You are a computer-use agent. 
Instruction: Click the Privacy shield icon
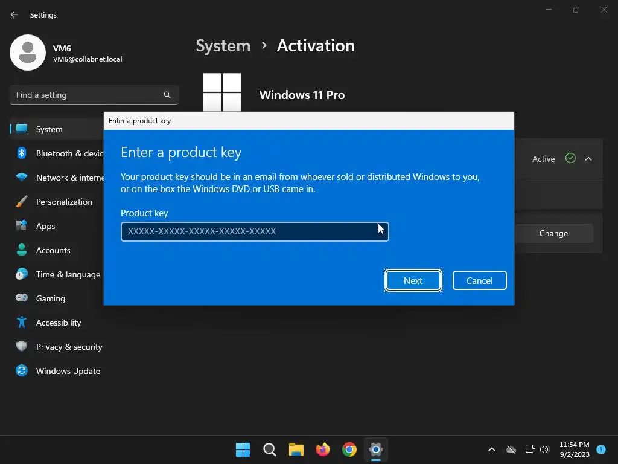click(x=22, y=346)
